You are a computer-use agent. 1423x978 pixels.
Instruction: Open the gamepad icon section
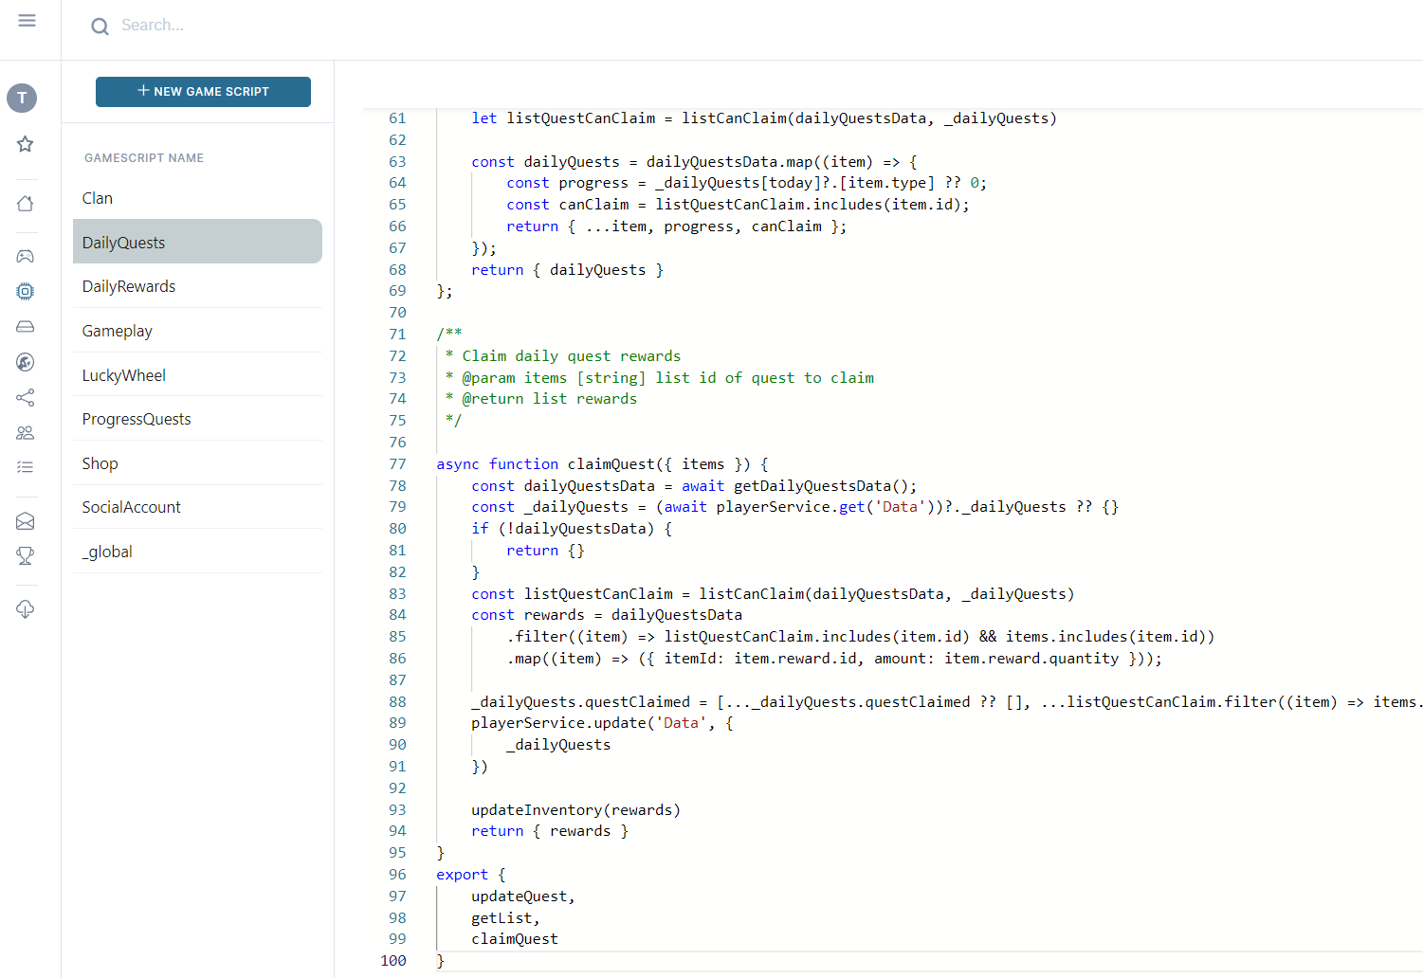(26, 256)
